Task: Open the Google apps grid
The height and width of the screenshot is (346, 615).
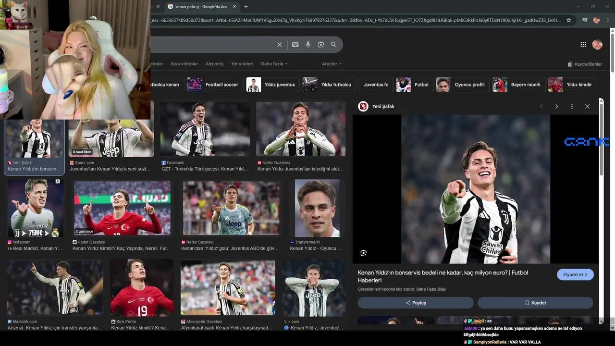Action: [x=583, y=45]
